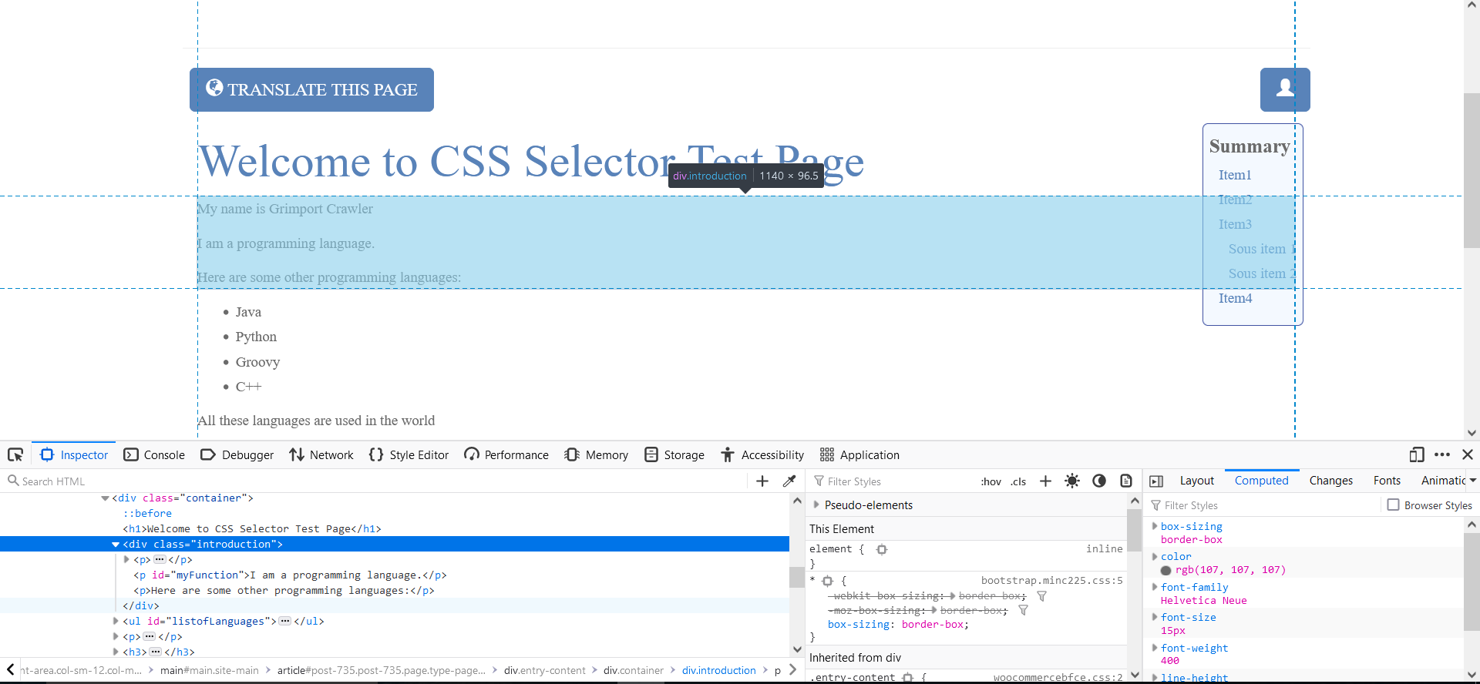Expand computed font-family property

pyautogui.click(x=1155, y=587)
